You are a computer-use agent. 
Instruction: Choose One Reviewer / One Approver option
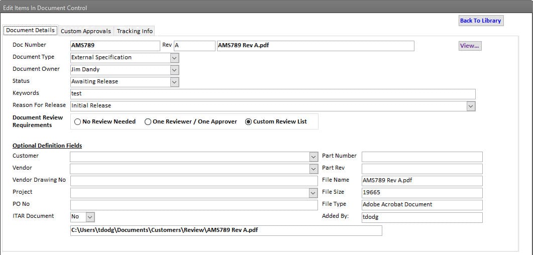pyautogui.click(x=148, y=121)
